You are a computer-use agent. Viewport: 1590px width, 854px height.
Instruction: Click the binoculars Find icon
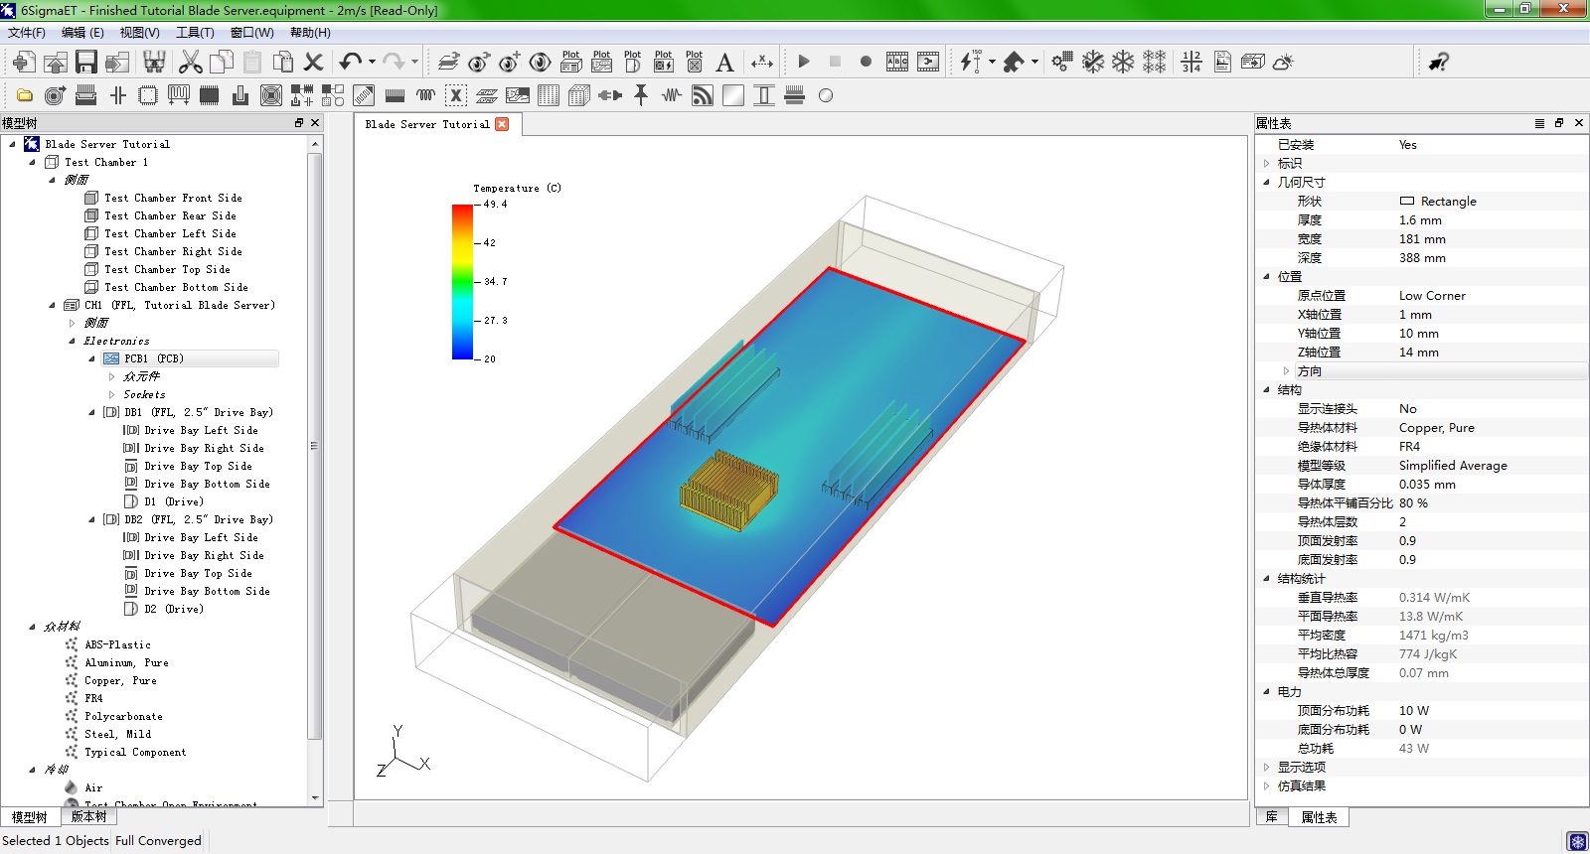(154, 63)
